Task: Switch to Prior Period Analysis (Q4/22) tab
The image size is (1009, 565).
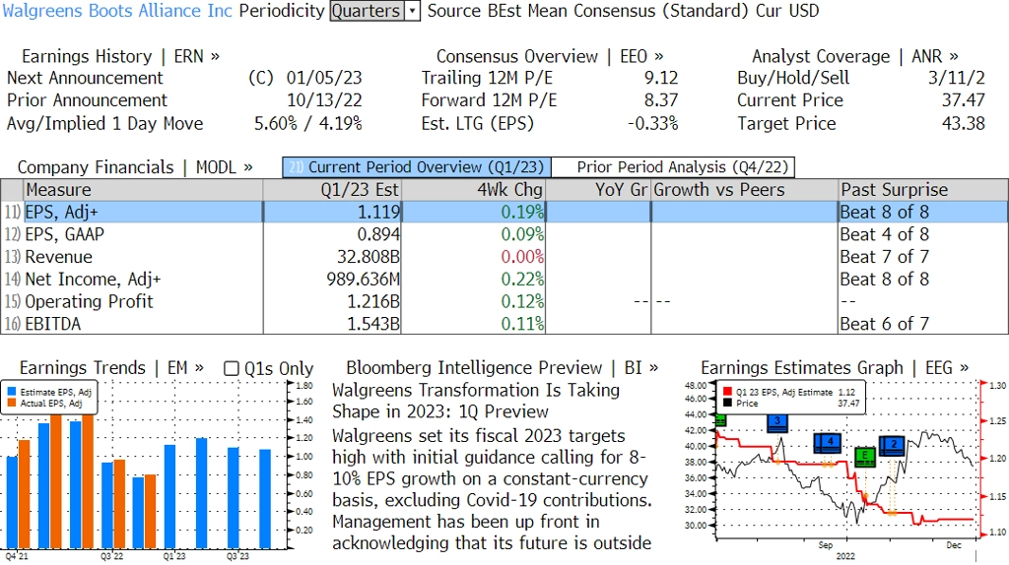Action: pos(673,167)
